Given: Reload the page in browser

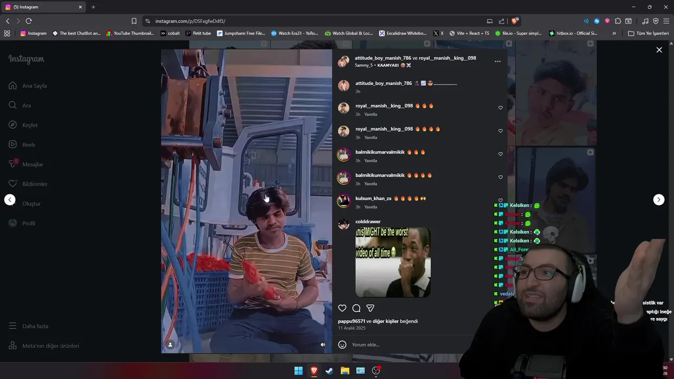Looking at the screenshot, I should pyautogui.click(x=28, y=21).
